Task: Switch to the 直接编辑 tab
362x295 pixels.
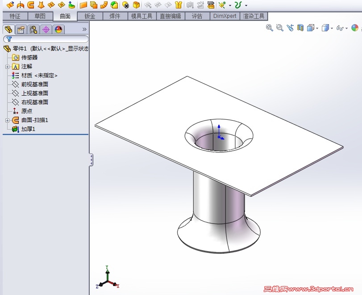Action: pyautogui.click(x=171, y=16)
